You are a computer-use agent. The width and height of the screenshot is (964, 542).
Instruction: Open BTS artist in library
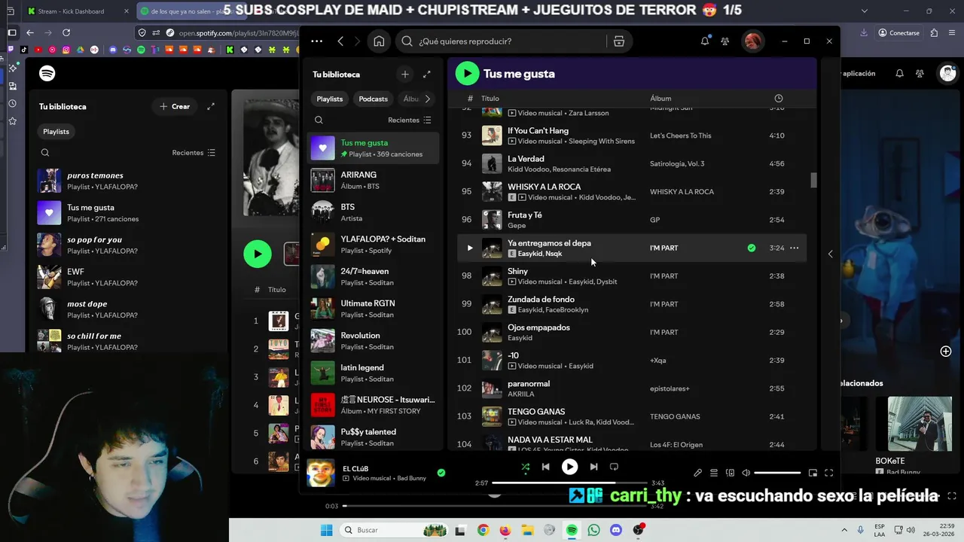coord(374,212)
